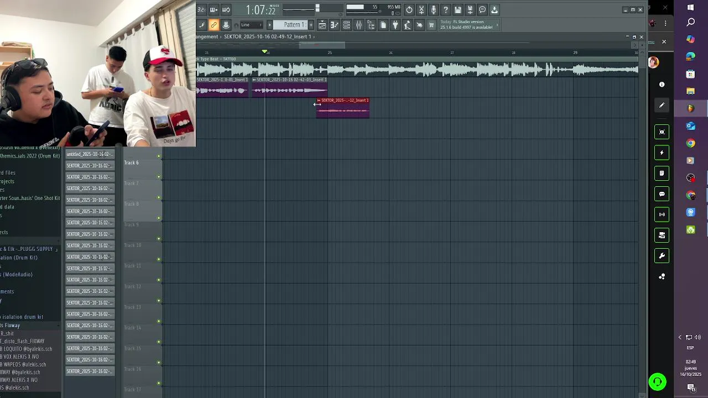Open the Browser panel button
This screenshot has height=398, width=708.
click(x=371, y=25)
